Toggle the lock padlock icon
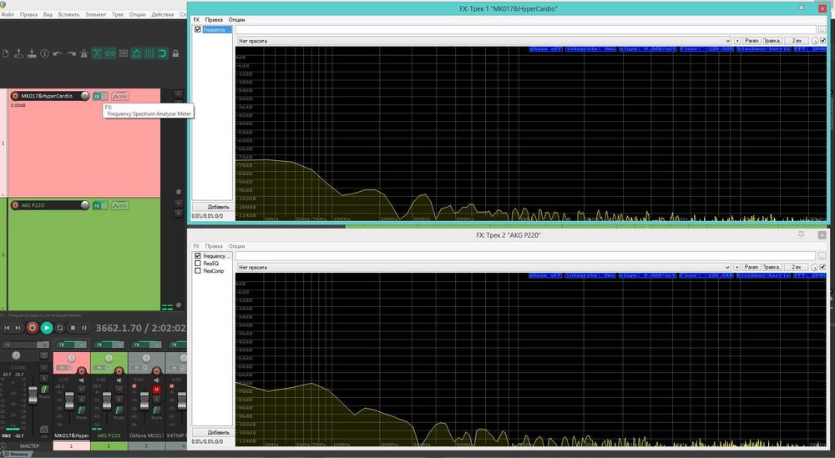This screenshot has height=458, width=835. coord(175,53)
